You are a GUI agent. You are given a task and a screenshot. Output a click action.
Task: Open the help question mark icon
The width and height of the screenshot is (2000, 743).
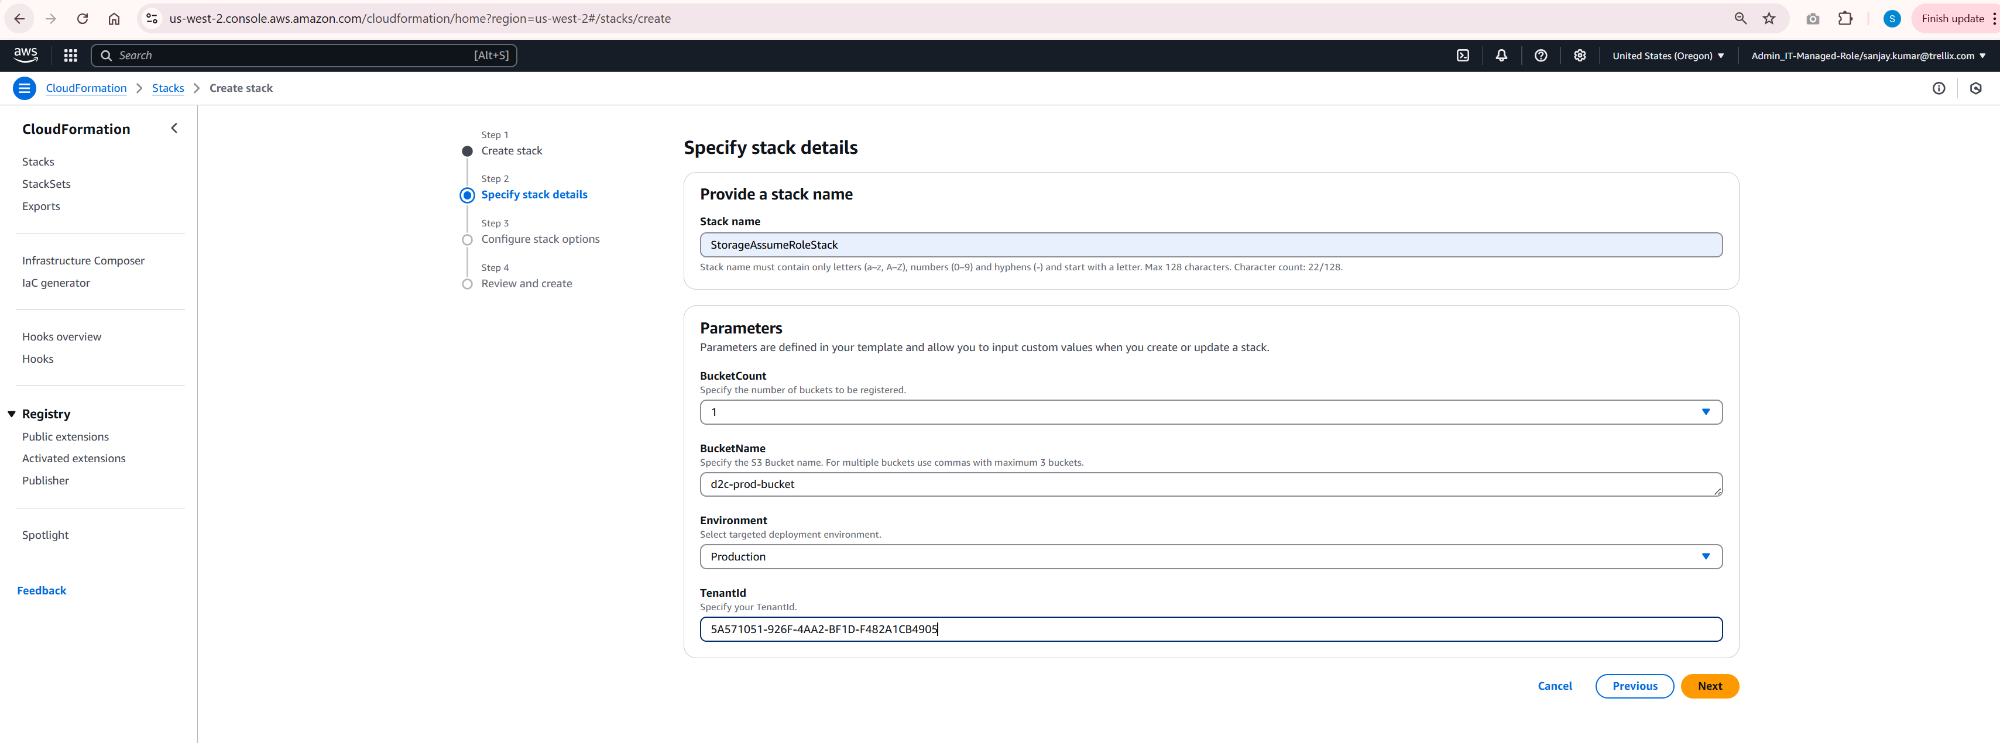[x=1541, y=55]
